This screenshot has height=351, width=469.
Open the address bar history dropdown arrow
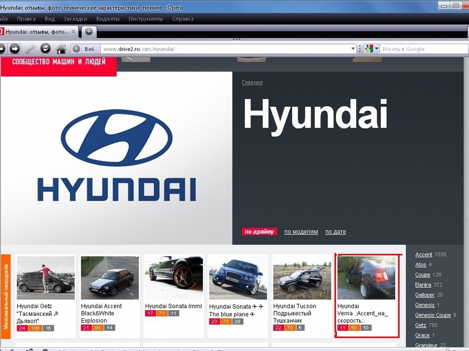pyautogui.click(x=353, y=49)
